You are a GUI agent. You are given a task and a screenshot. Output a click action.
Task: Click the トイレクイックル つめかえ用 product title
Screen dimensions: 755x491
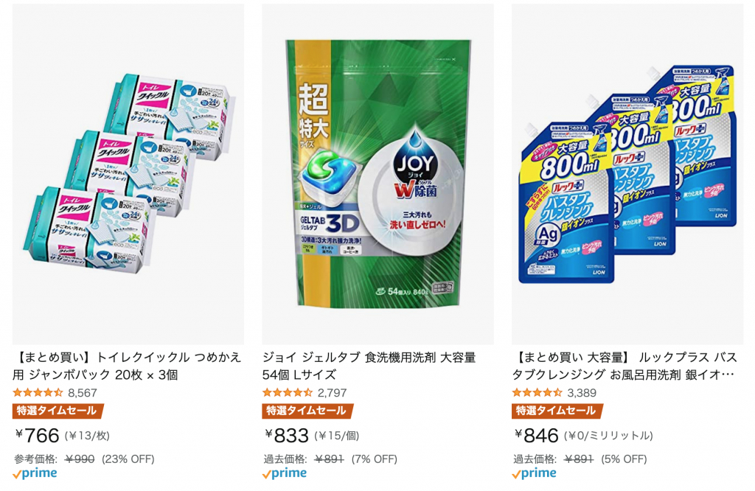[128, 366]
